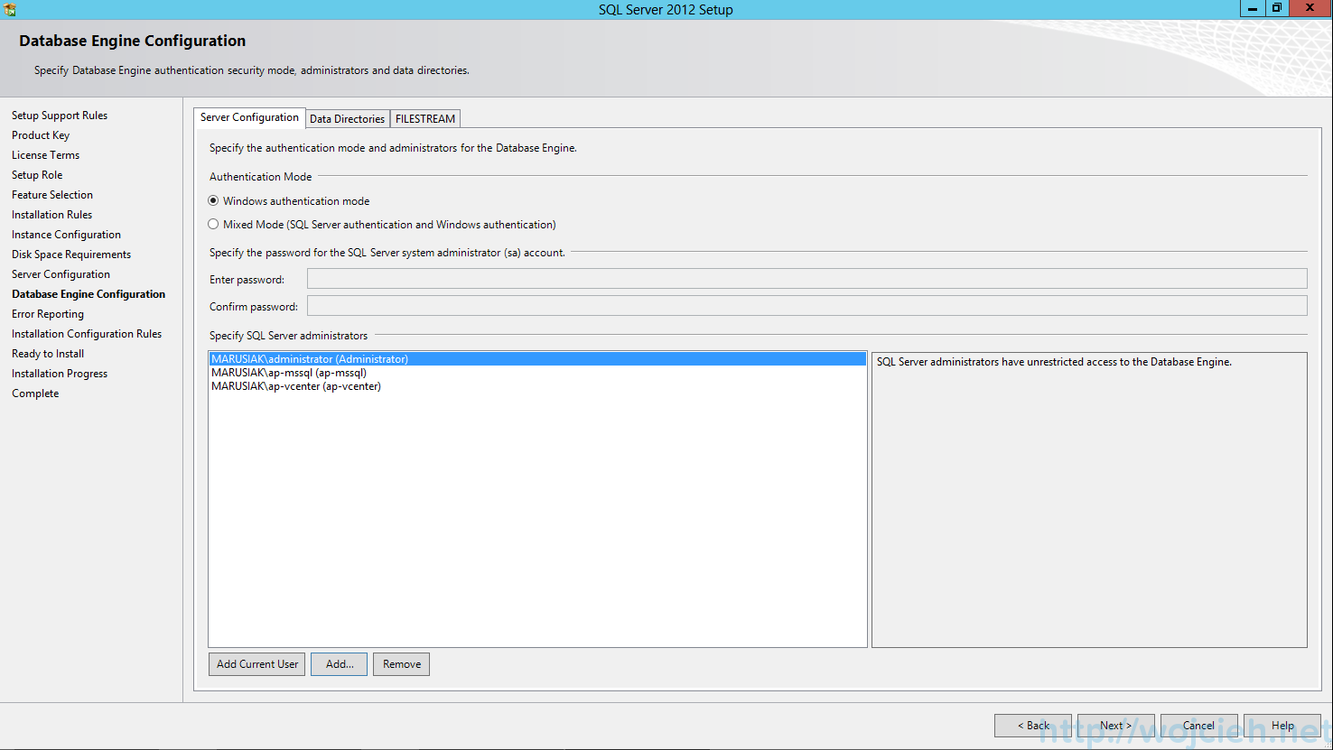Click the SQL Server Setup title bar icon

click(x=10, y=9)
